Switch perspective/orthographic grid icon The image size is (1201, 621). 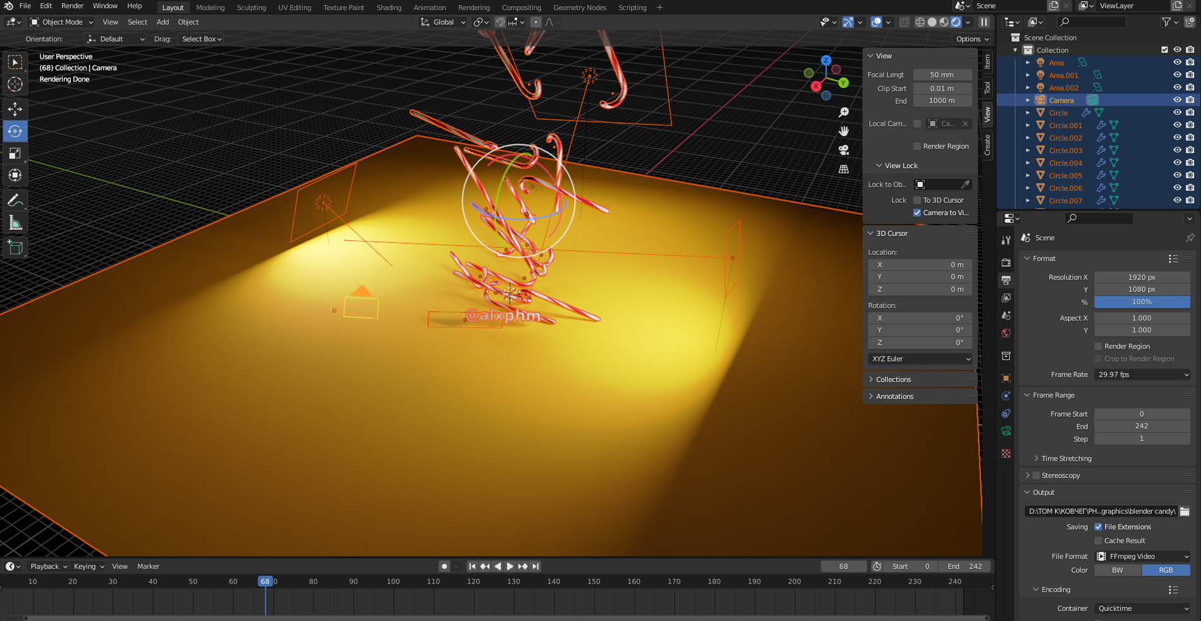coord(844,169)
